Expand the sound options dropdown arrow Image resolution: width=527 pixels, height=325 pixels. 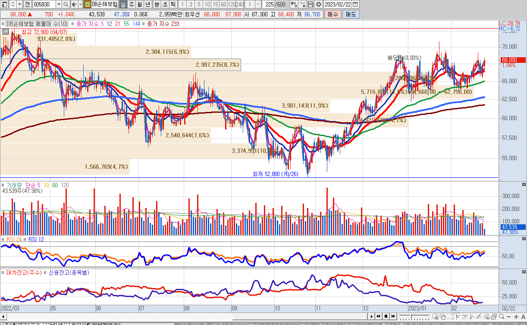click(x=80, y=4)
